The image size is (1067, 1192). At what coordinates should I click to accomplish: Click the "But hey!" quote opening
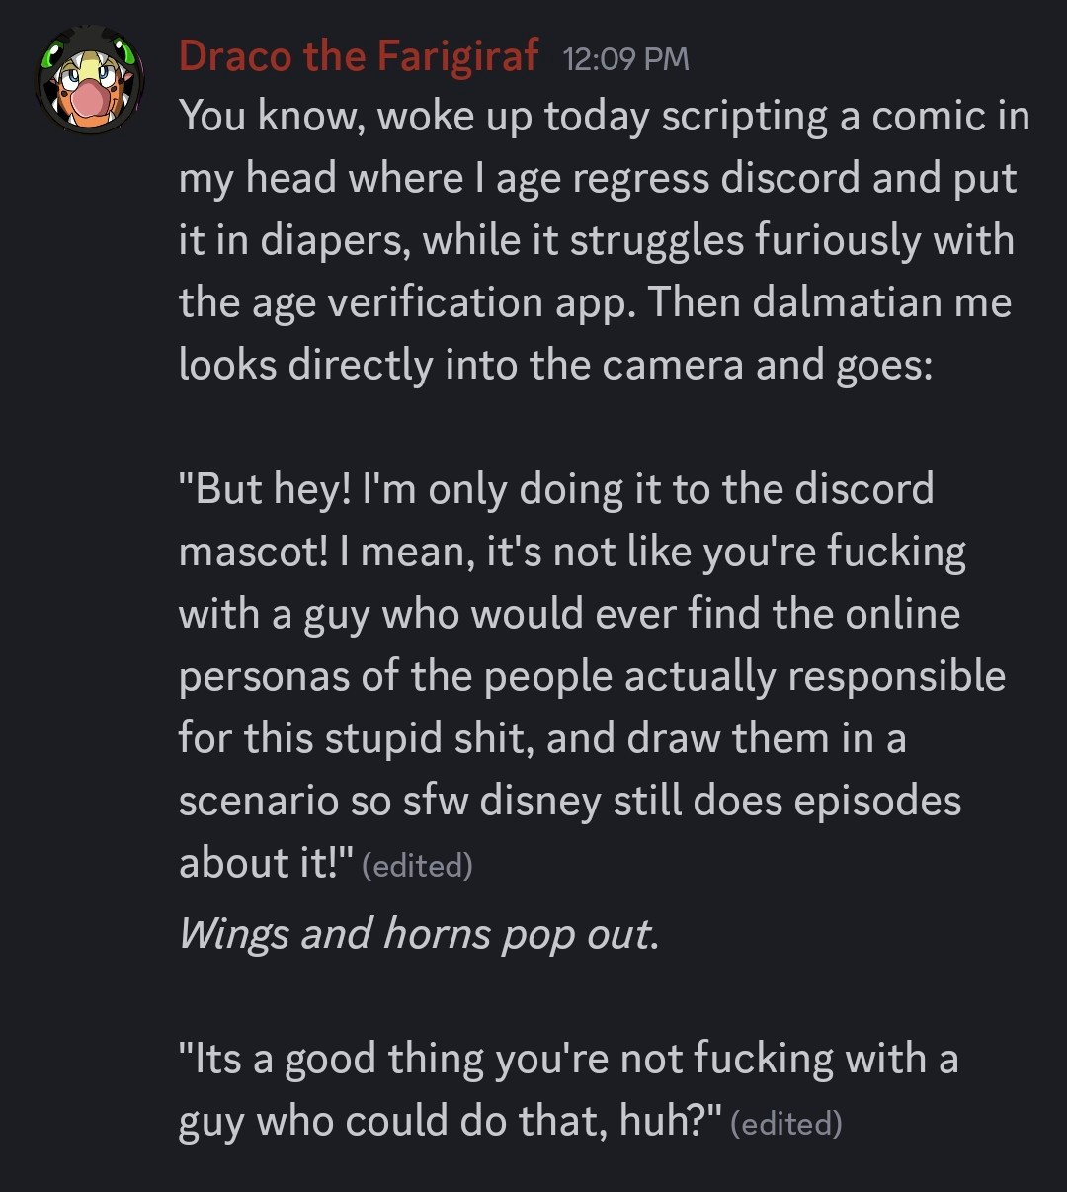[x=265, y=489]
